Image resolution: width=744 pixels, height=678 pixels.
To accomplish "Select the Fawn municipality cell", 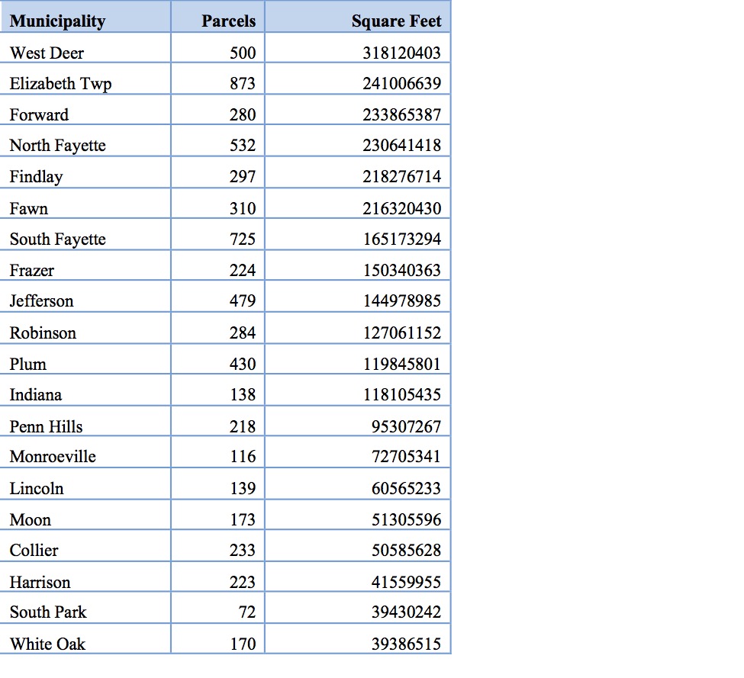I will click(28, 208).
